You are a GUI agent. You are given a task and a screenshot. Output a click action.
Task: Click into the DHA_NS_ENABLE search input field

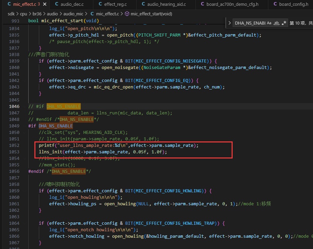click(x=250, y=23)
